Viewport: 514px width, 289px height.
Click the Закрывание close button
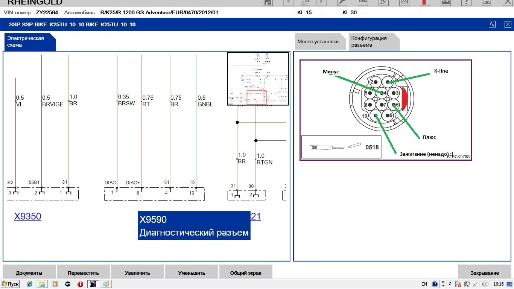(485, 273)
